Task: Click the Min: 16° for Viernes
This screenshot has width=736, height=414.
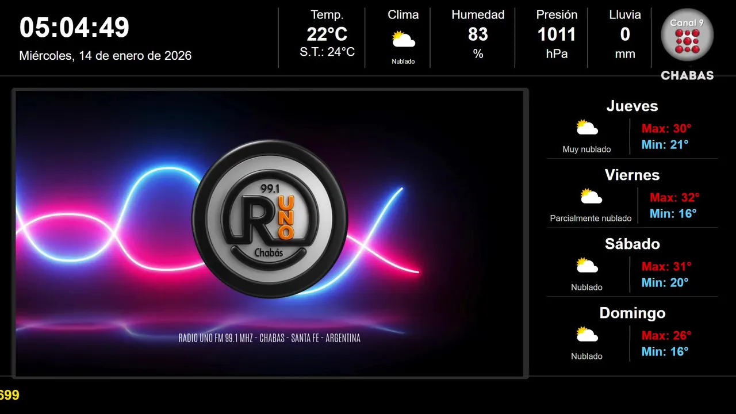Action: tap(673, 213)
